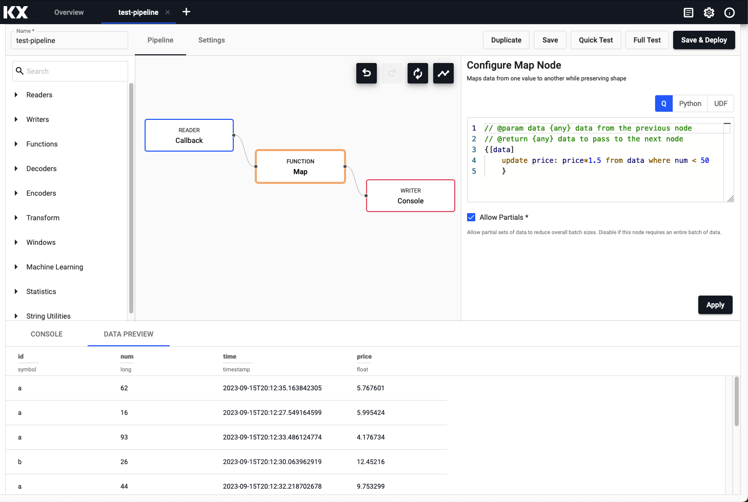
Task: Click the Save button
Action: 550,40
